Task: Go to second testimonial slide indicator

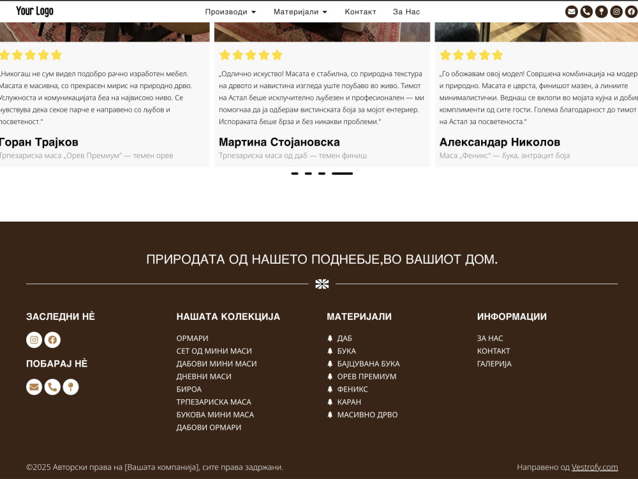Action: pos(308,174)
